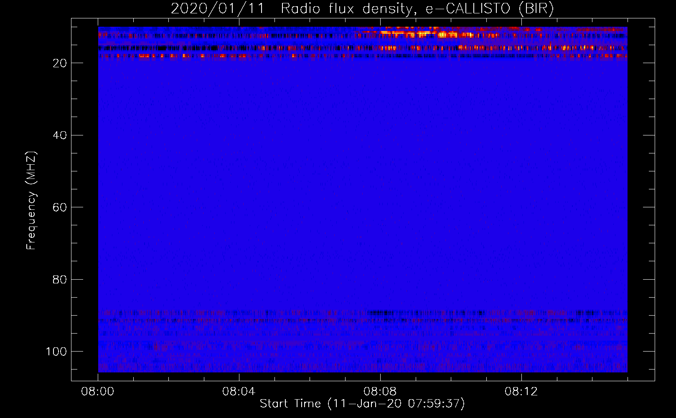Image resolution: width=676 pixels, height=418 pixels.
Task: Click the 'Frequency (MHZ)' axis label
Action: tap(31, 201)
